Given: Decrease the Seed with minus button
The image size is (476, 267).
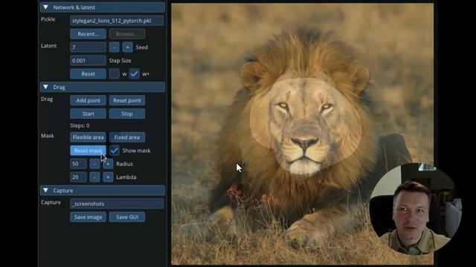Looking at the screenshot, I should pos(114,47).
